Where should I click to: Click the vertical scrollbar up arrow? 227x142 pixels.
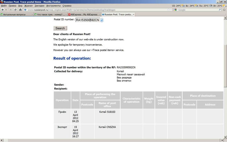[225, 18]
